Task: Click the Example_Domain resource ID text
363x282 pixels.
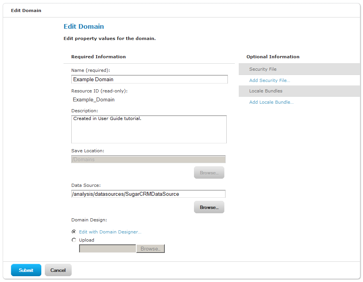Action: tap(93, 99)
